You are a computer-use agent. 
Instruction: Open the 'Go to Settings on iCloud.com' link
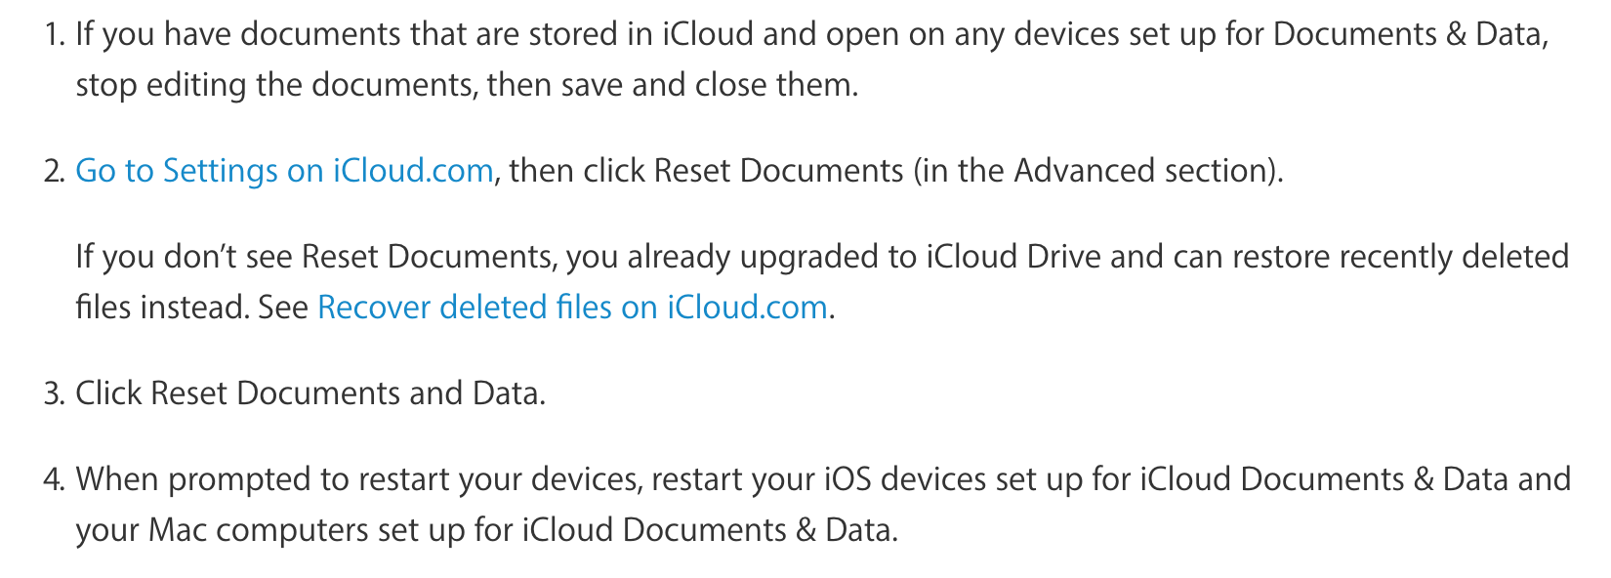(284, 171)
